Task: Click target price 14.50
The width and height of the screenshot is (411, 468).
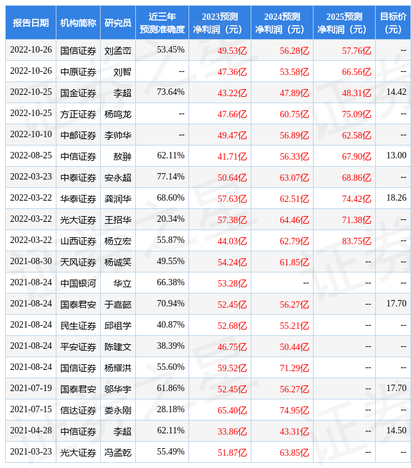Action: click(x=396, y=431)
